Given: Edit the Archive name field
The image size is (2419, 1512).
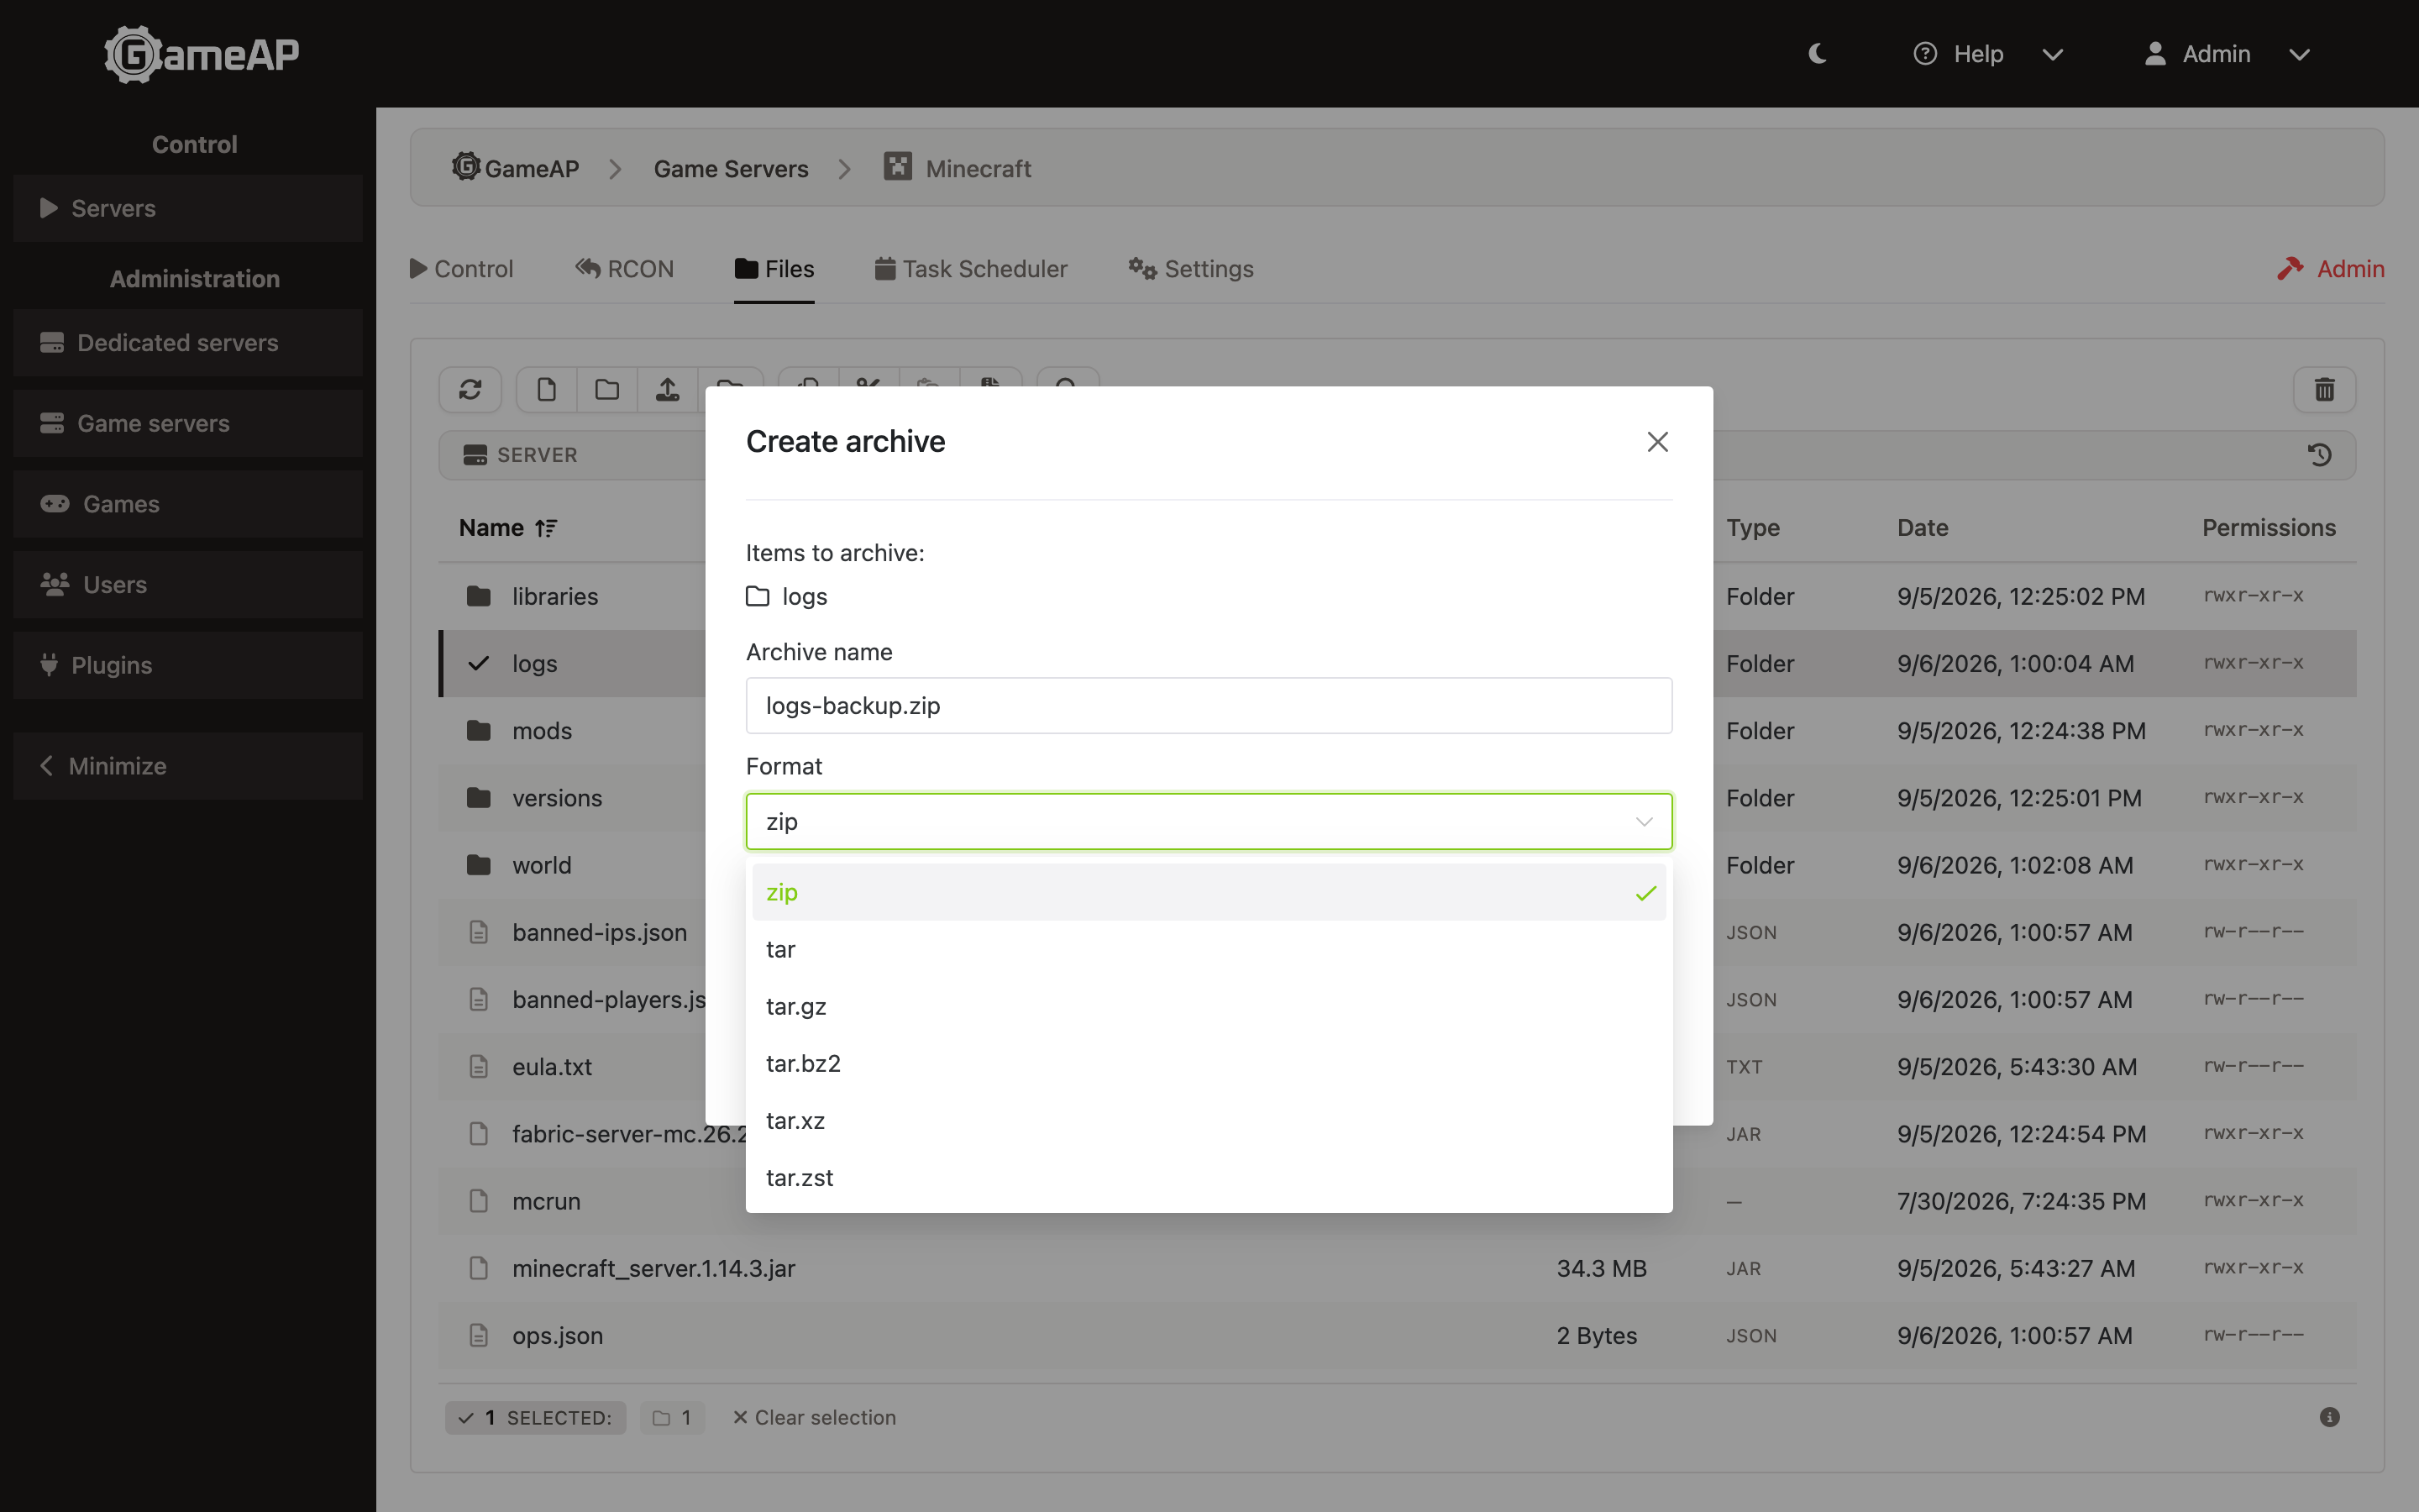Looking at the screenshot, I should point(1209,705).
